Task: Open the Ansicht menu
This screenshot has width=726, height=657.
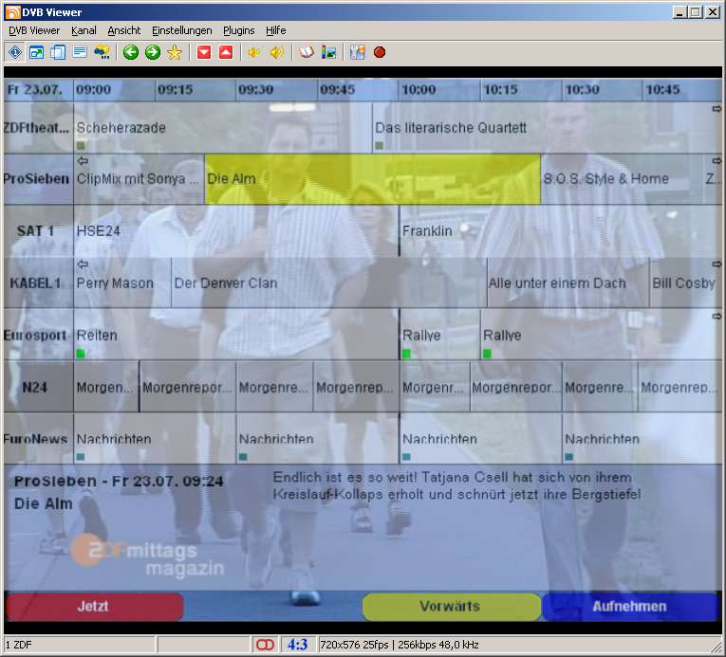Action: pyautogui.click(x=124, y=30)
